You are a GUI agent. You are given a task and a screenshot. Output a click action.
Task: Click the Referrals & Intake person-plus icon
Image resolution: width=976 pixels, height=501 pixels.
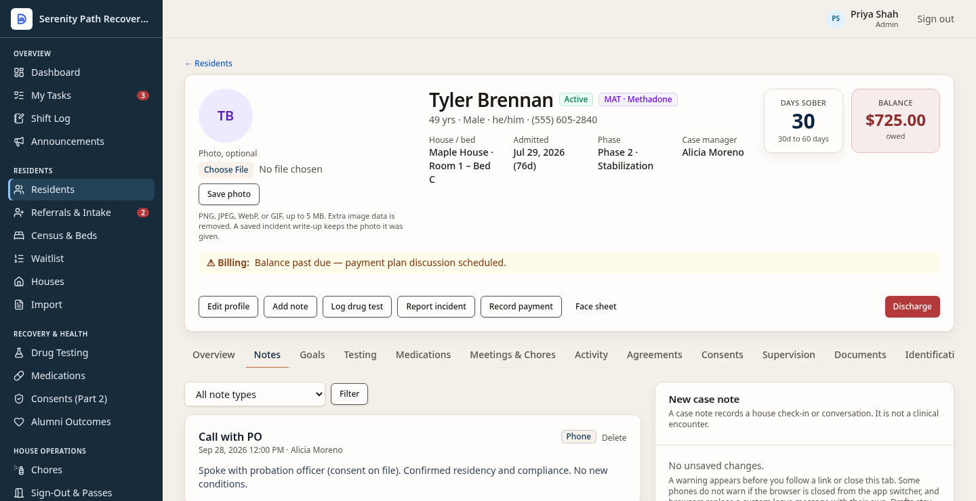click(x=19, y=213)
